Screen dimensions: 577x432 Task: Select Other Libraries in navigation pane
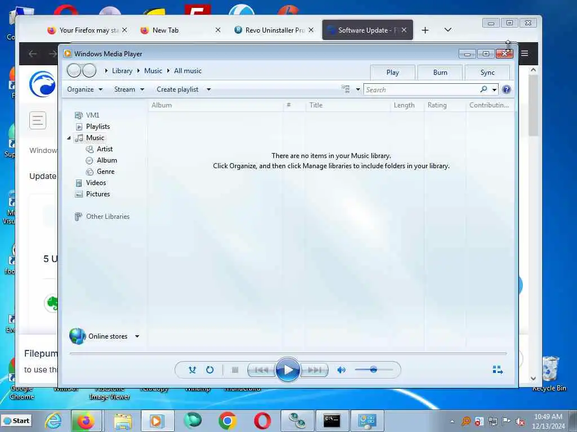(108, 217)
